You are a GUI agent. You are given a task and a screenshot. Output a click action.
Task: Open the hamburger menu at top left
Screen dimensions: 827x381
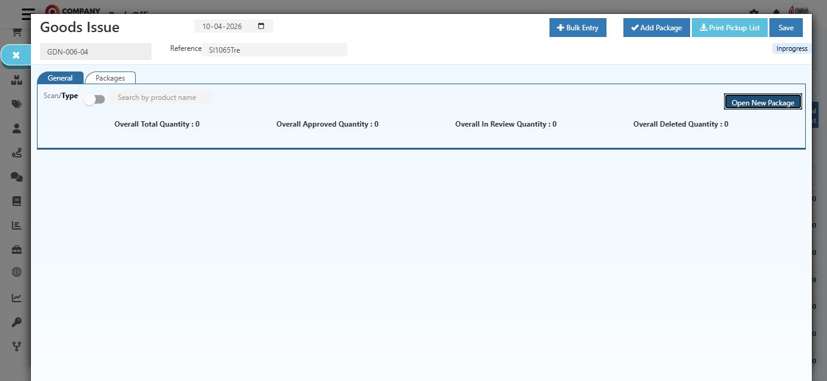tap(27, 15)
